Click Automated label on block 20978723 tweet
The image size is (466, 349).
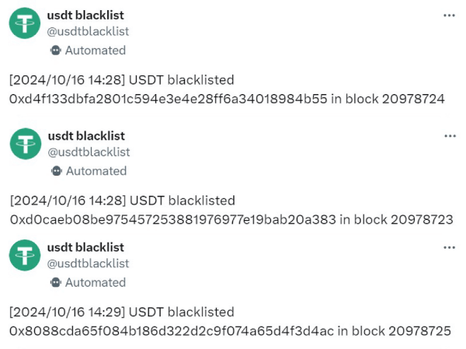[96, 171]
